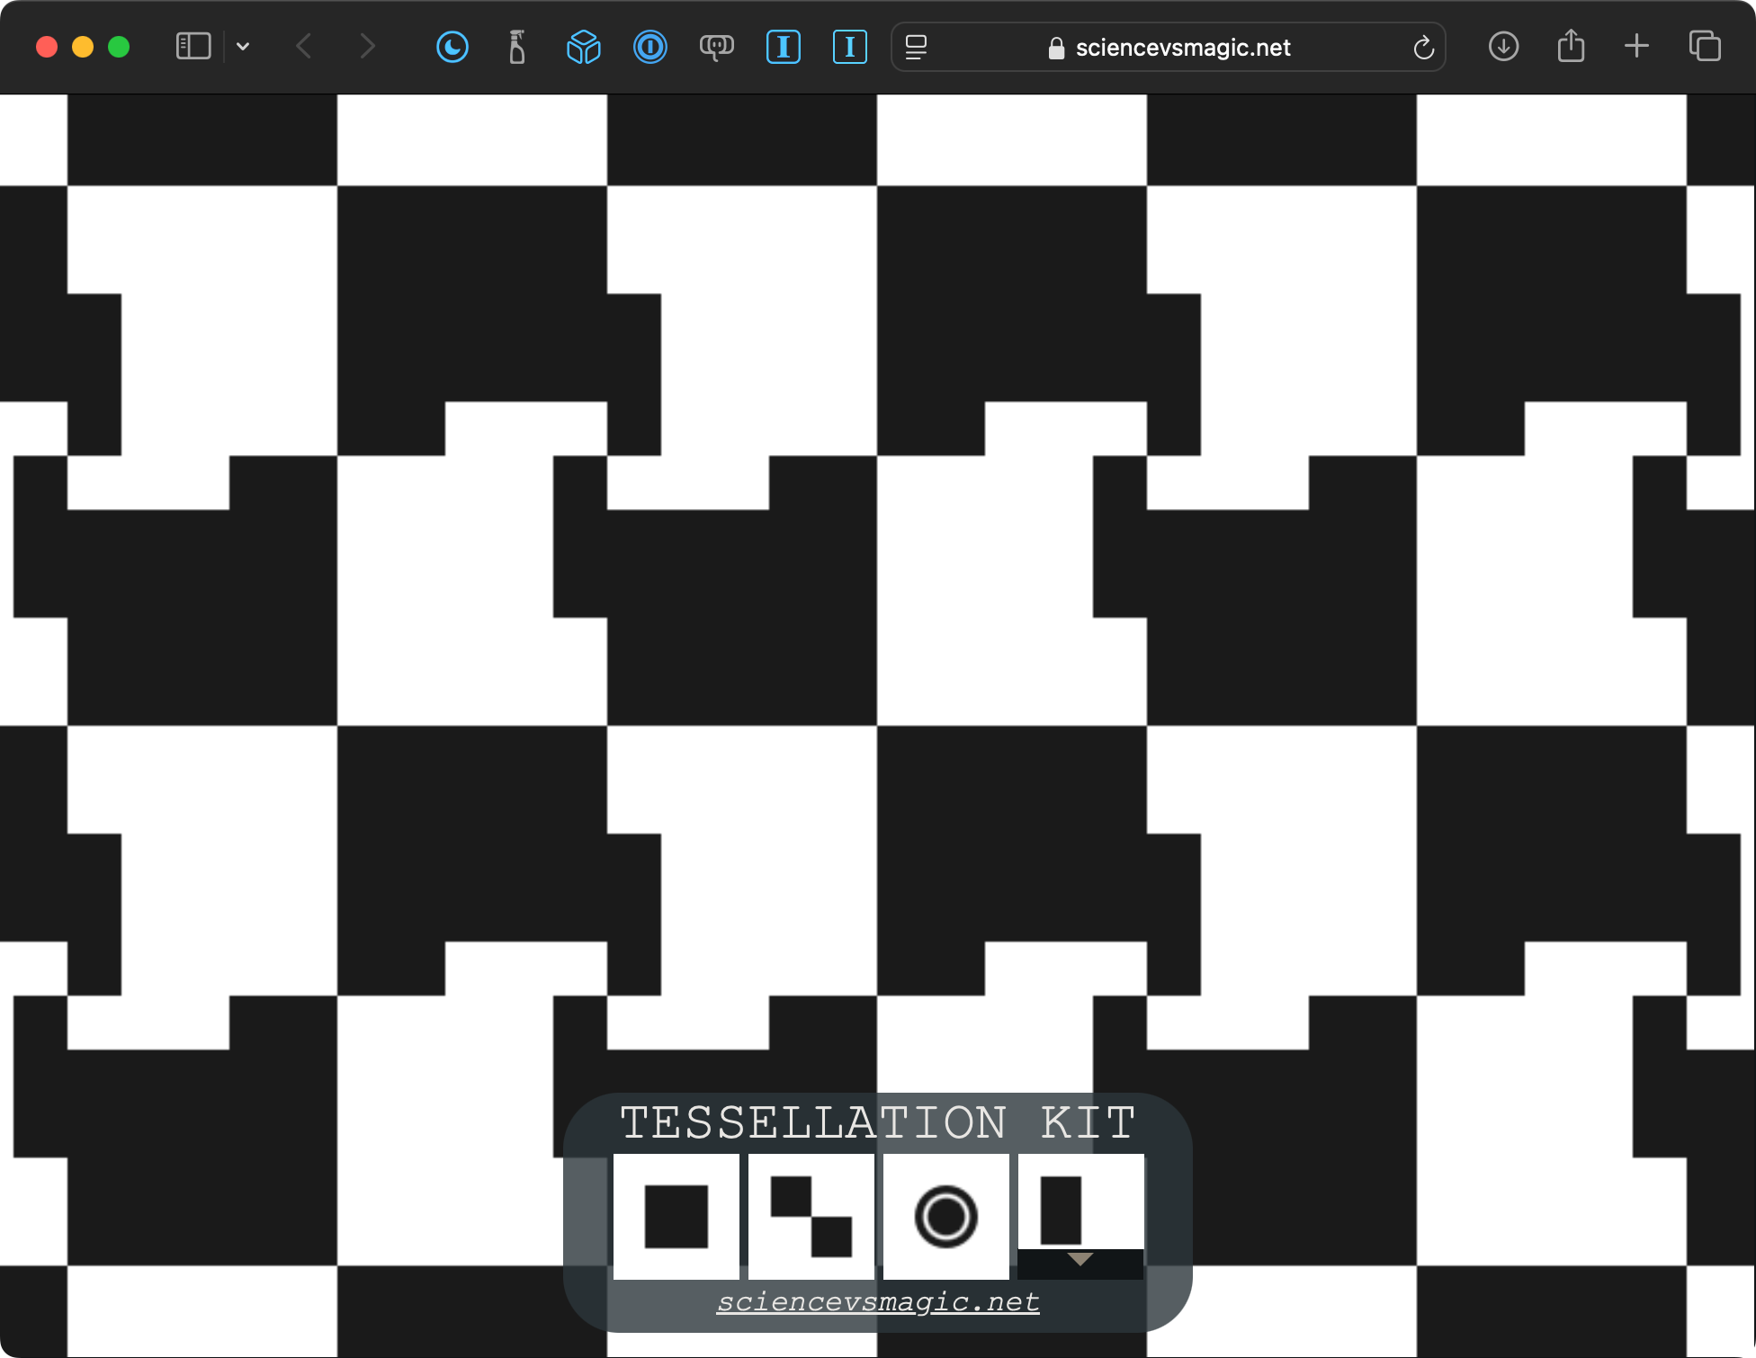Toggle the Safari sidebar

coord(193,47)
